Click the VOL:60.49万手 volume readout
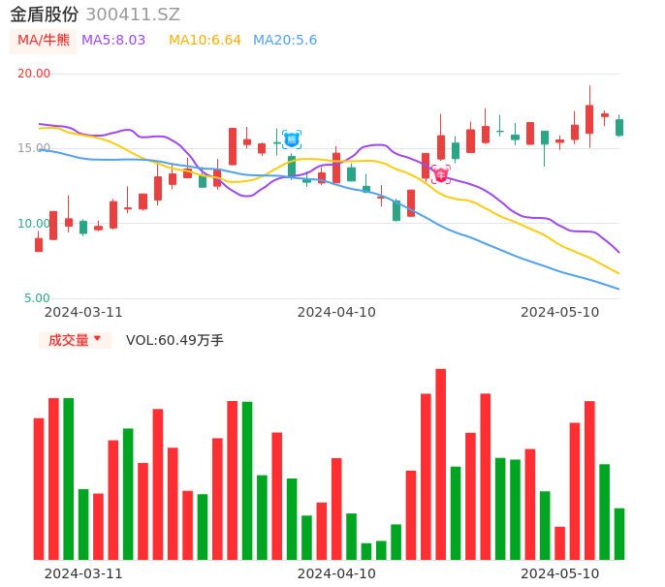 pos(174,340)
